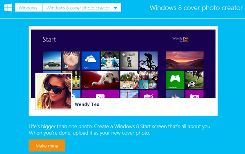
Task: Click the soccer ball photo tile
Action: tap(194, 80)
